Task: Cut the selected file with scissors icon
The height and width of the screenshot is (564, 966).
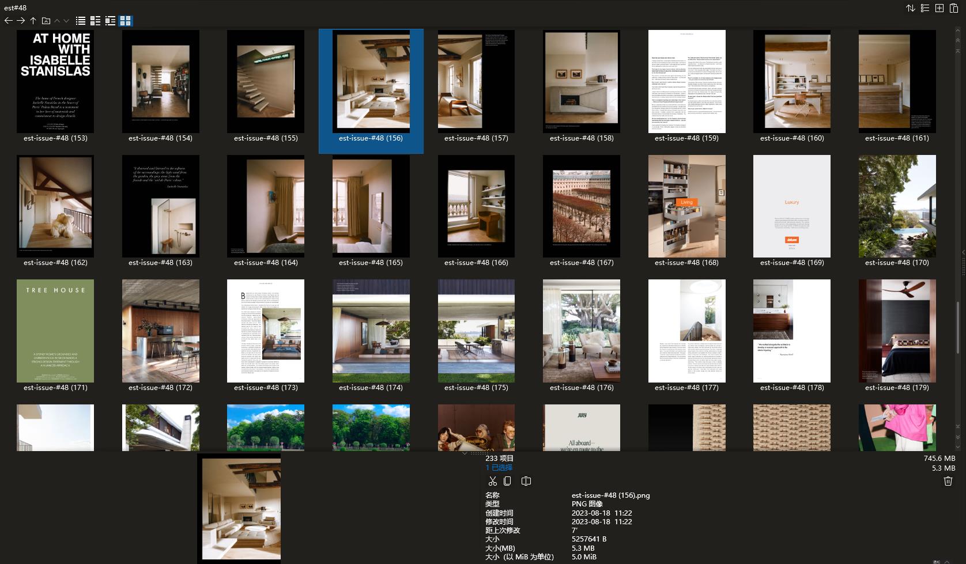Action: (492, 481)
